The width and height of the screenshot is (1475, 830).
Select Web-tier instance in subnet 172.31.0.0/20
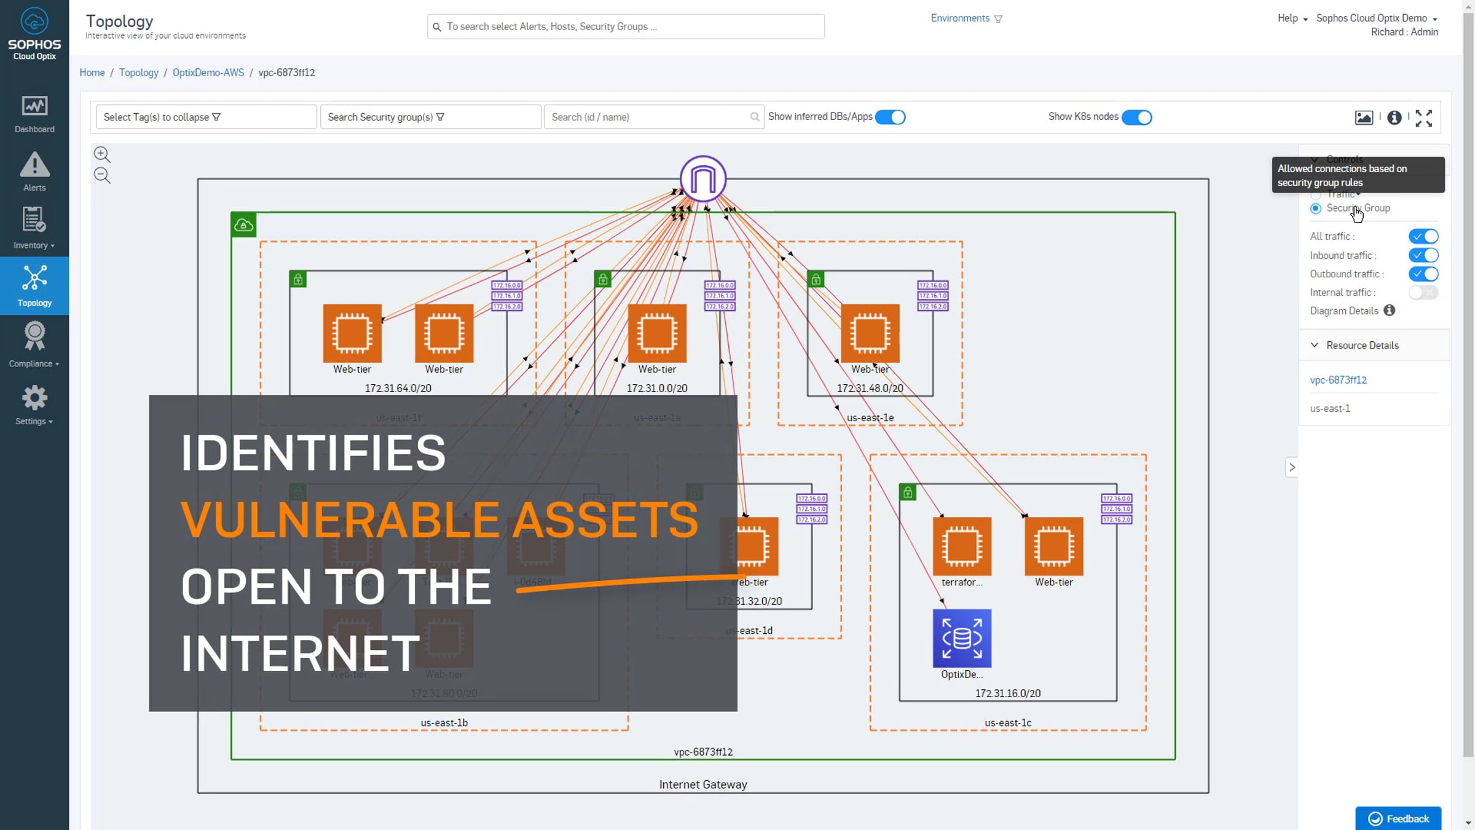[x=657, y=333]
